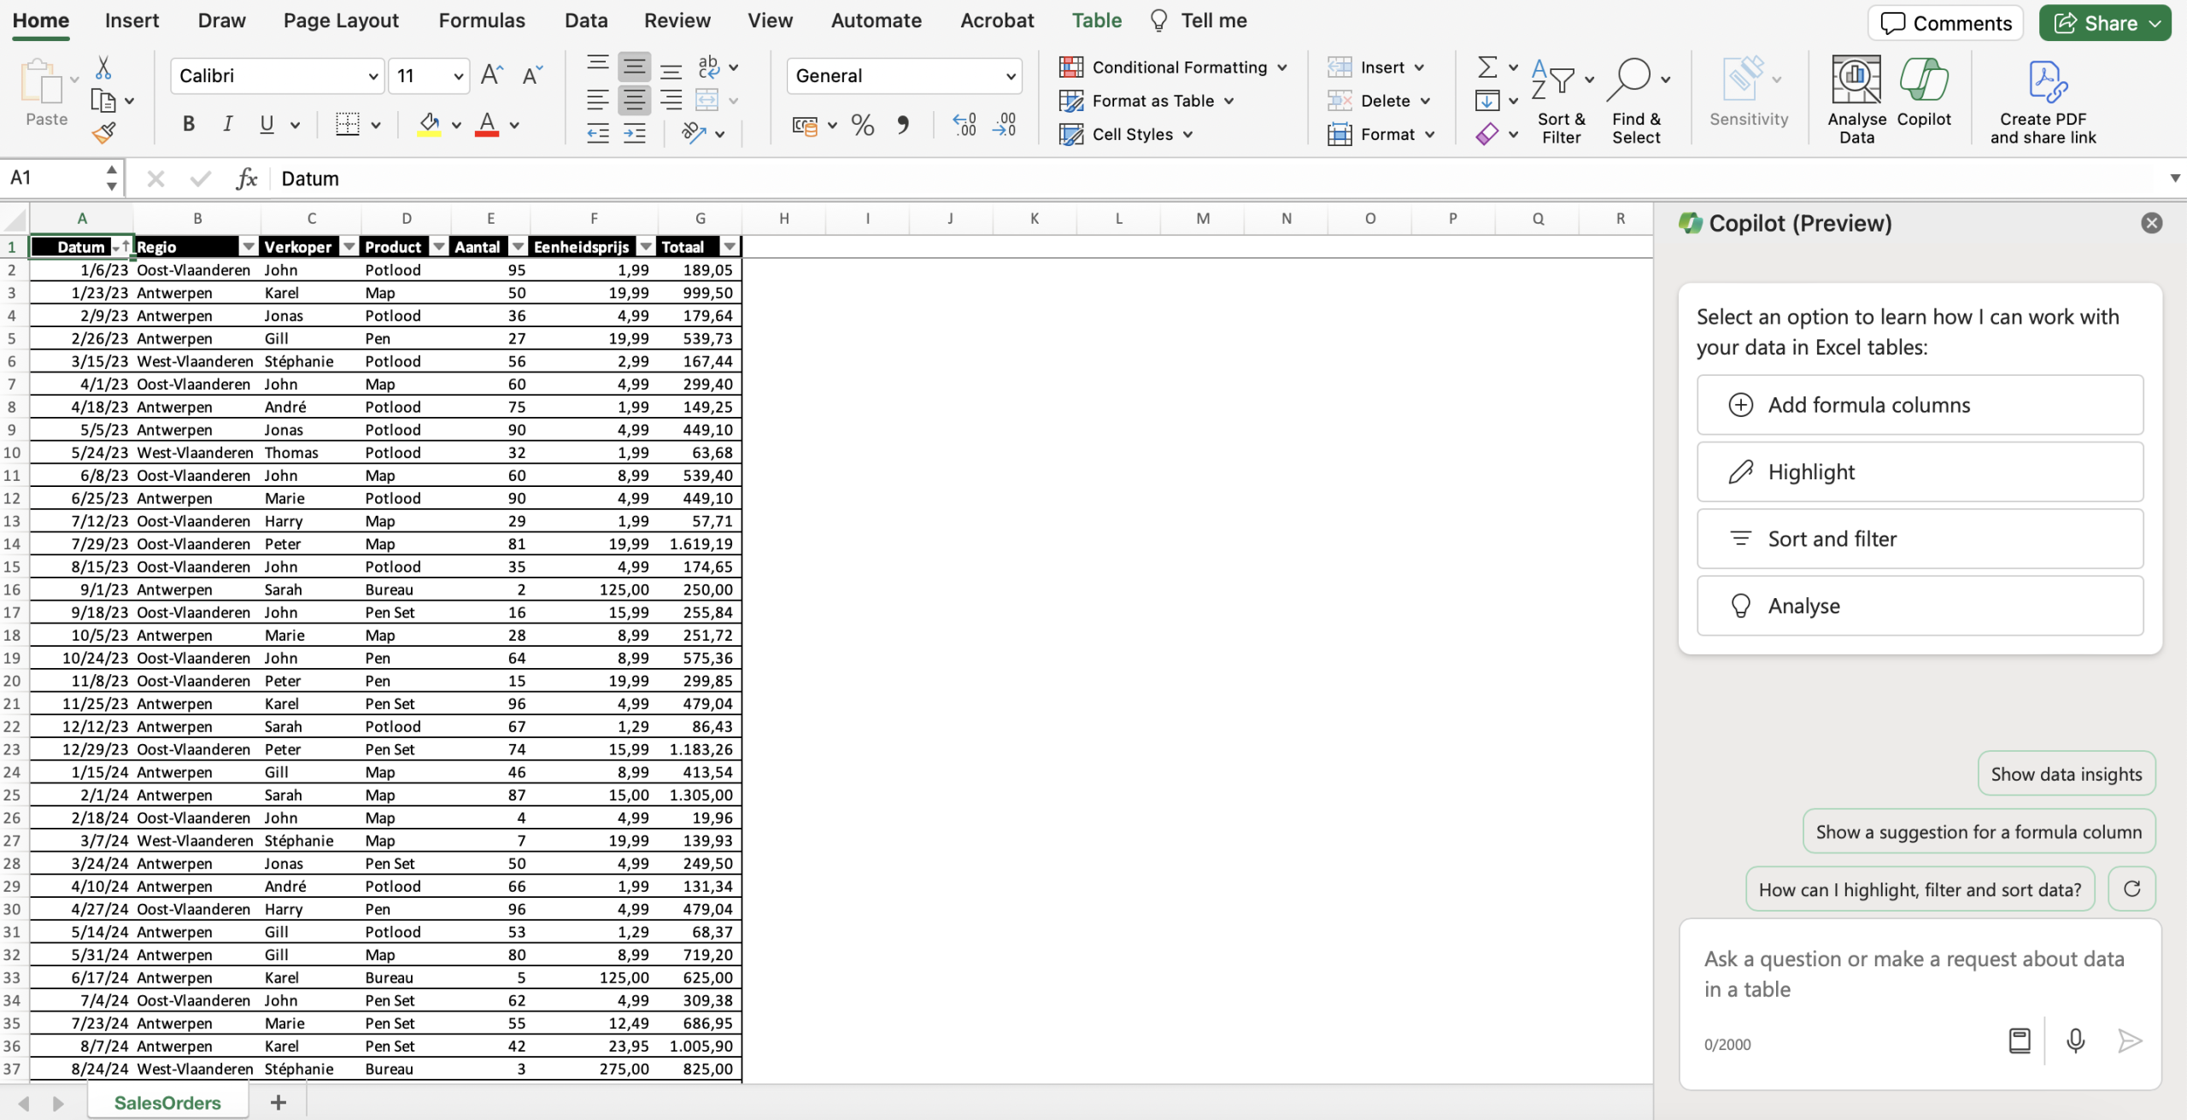Image resolution: width=2187 pixels, height=1120 pixels.
Task: Refresh Copilot prompt suggestions
Action: (x=2131, y=889)
